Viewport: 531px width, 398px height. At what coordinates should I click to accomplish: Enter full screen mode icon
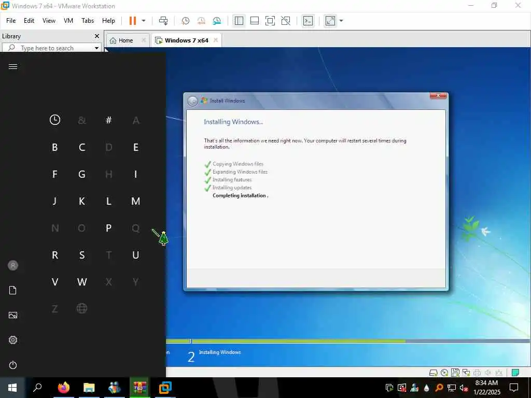pos(270,21)
